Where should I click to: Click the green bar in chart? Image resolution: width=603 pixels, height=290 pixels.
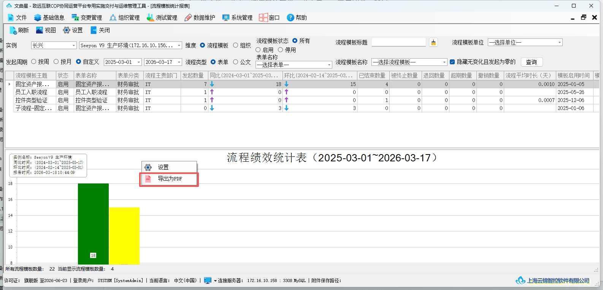click(x=93, y=224)
